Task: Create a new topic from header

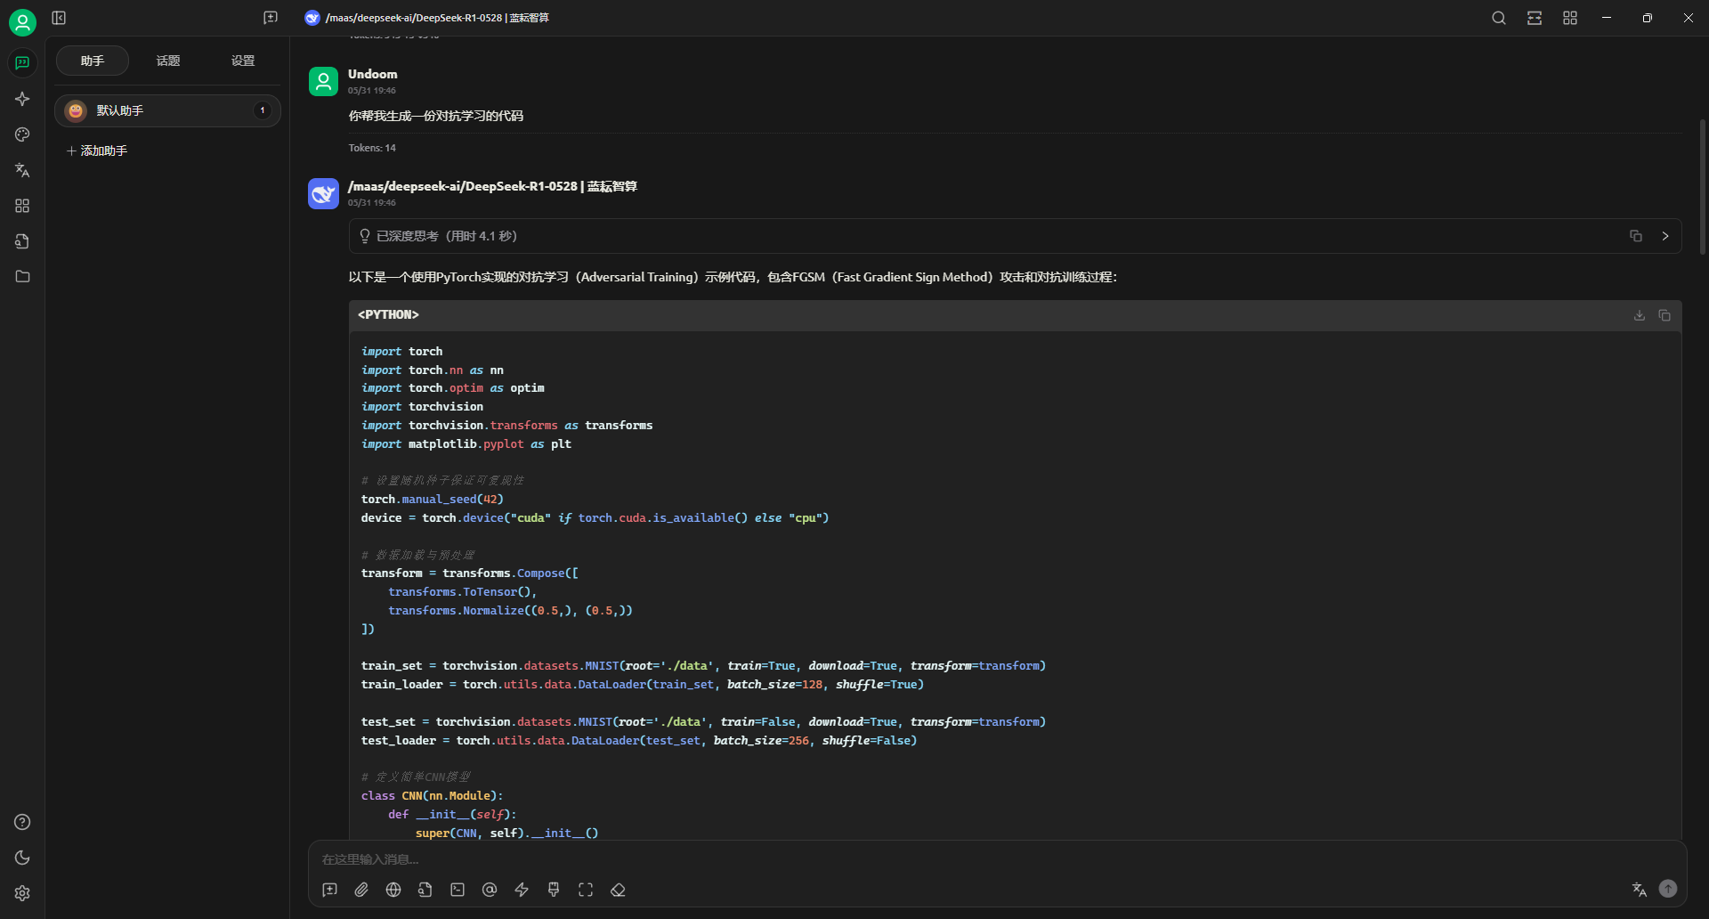Action: [x=271, y=18]
